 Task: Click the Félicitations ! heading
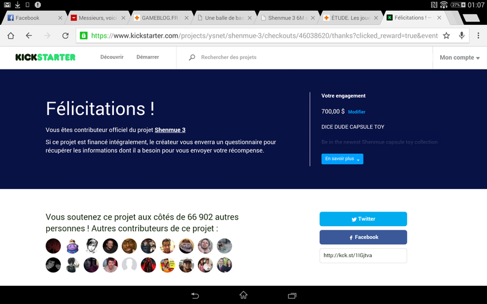(x=100, y=109)
